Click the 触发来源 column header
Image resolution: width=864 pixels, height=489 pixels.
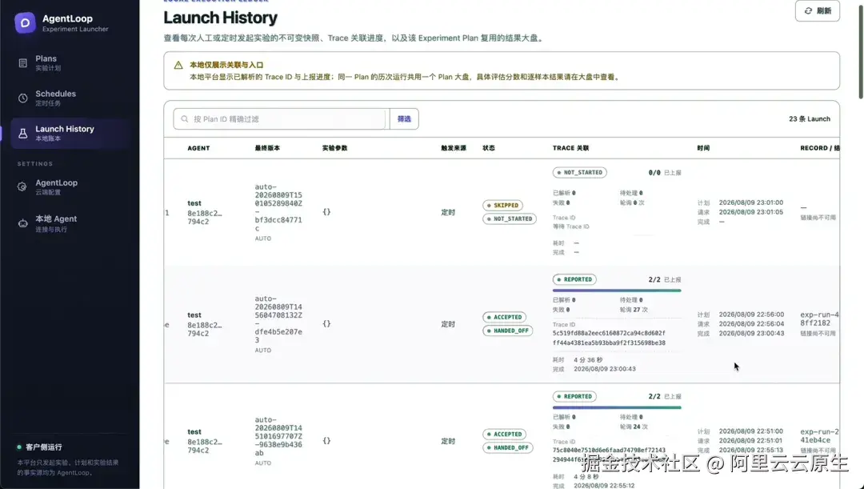click(454, 148)
